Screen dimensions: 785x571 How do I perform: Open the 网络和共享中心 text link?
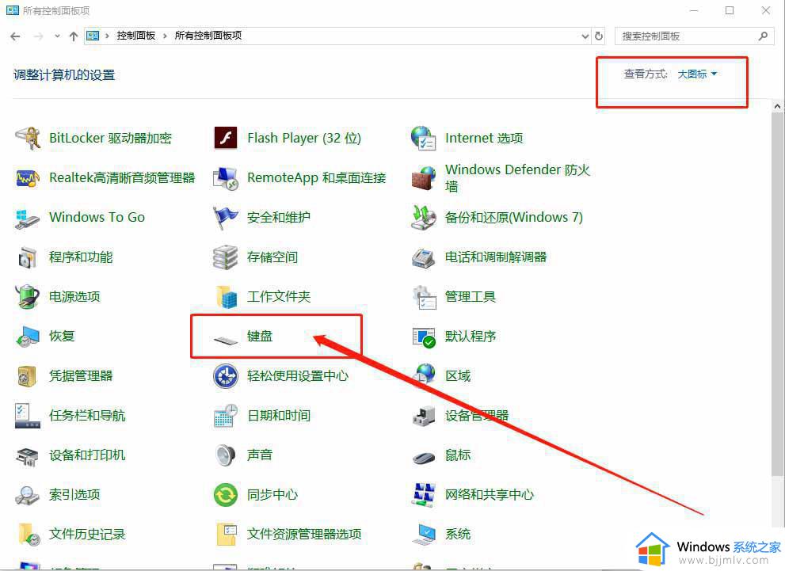(x=489, y=494)
